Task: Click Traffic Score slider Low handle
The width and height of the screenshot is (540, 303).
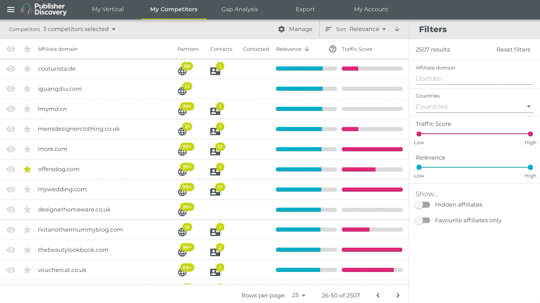Action: point(419,134)
